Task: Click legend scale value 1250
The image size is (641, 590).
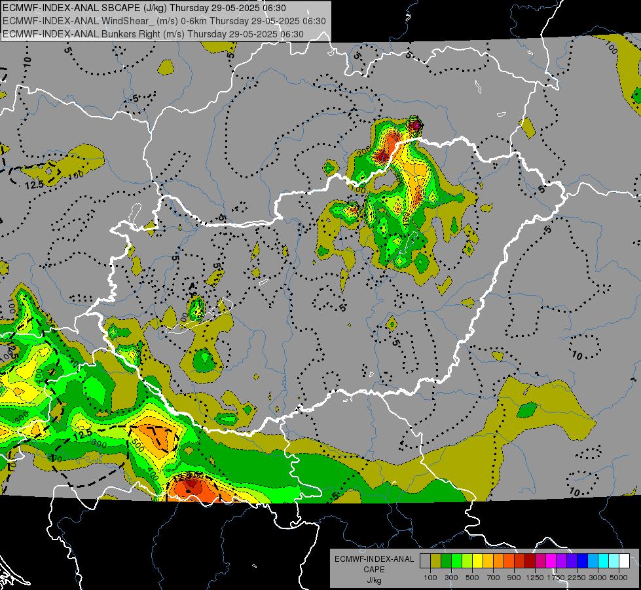Action: [535, 578]
